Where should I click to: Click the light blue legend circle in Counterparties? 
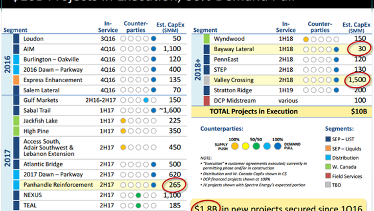267,146
